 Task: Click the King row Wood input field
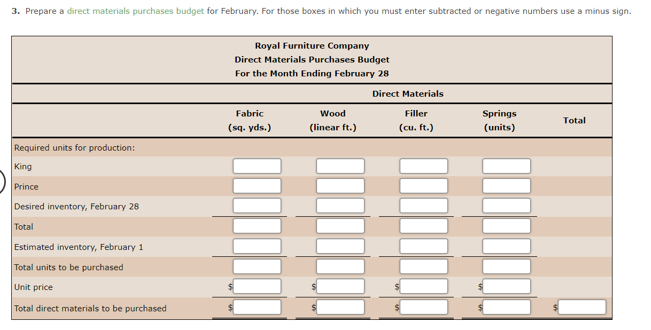[340, 166]
